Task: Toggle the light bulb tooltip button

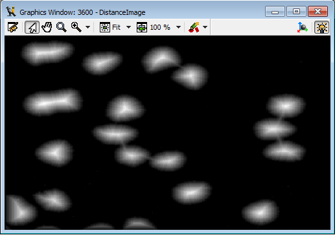Action: 321,27
